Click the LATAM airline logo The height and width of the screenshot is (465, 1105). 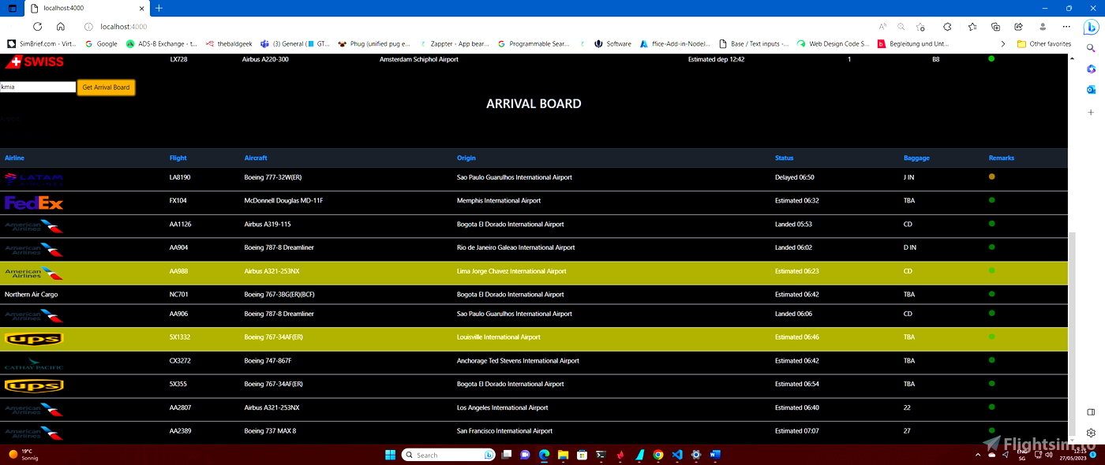(x=34, y=179)
